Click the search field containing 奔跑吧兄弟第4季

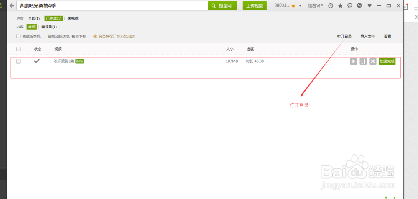(112, 5)
